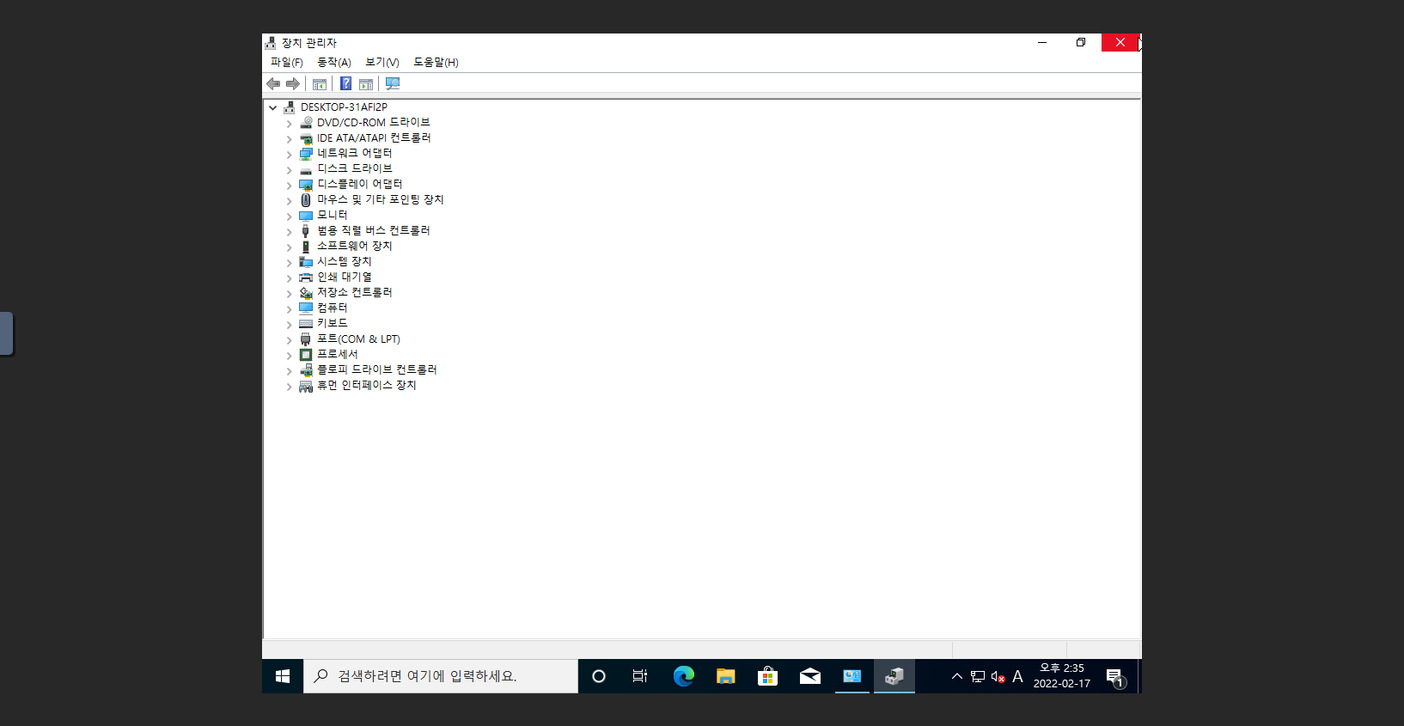Click the Forward arrow in the toolbar
This screenshot has height=726, width=1404.
(x=293, y=83)
